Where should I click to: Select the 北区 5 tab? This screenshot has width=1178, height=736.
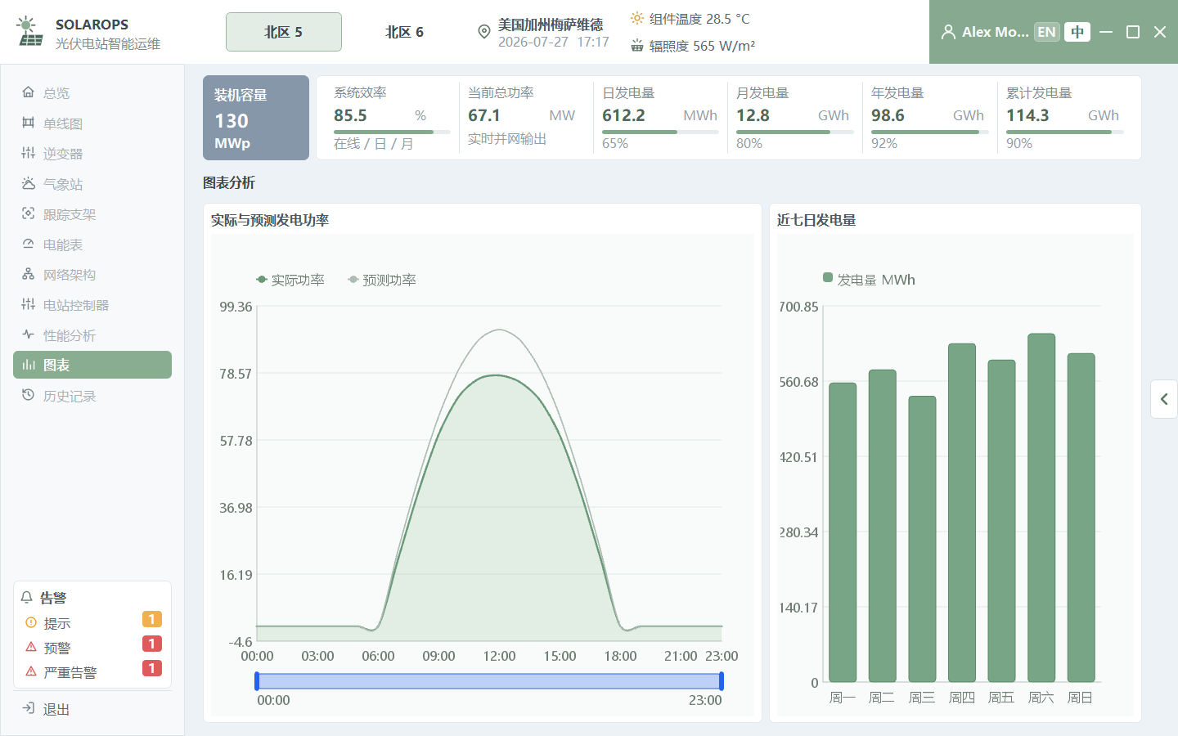pyautogui.click(x=284, y=32)
